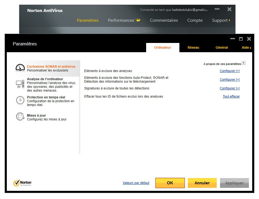Click the real-time protection clock icon

tap(20, 100)
